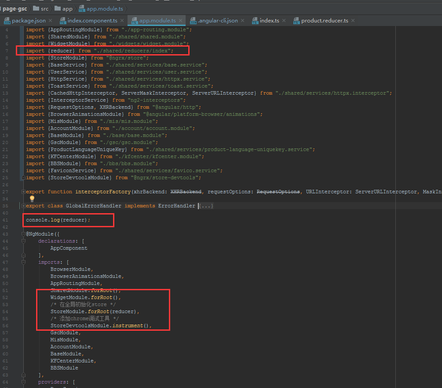
Task: Click 'KFCenterModule,' in imports array
Action: (x=73, y=361)
